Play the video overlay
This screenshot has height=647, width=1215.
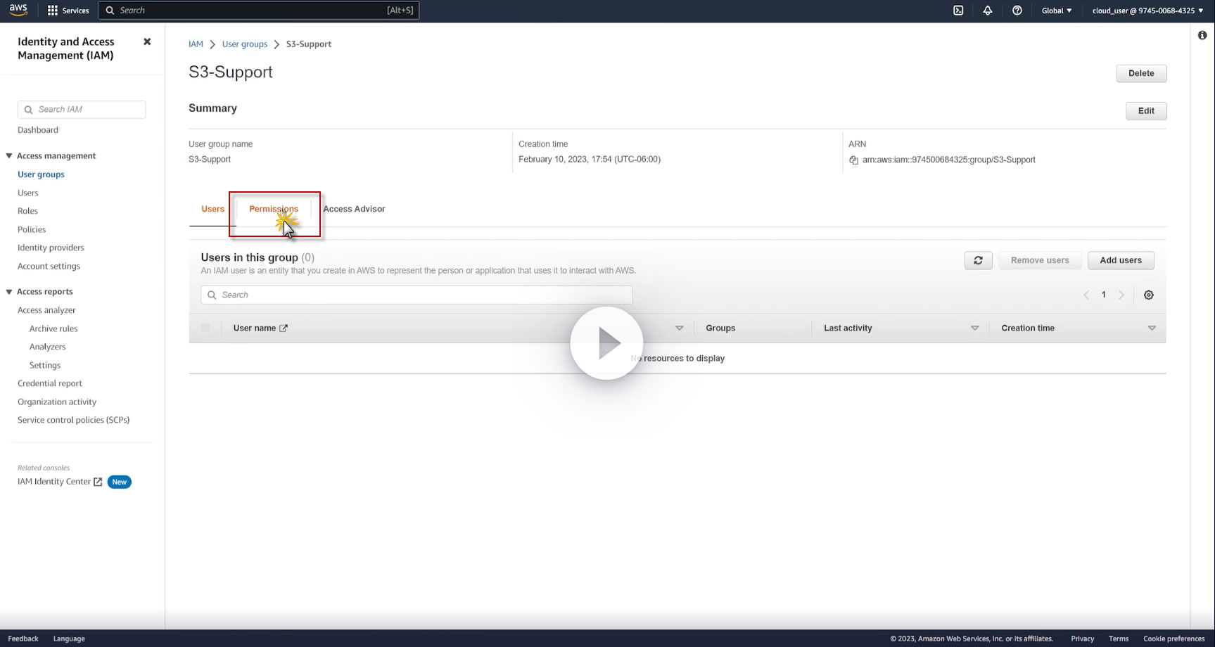pos(606,343)
